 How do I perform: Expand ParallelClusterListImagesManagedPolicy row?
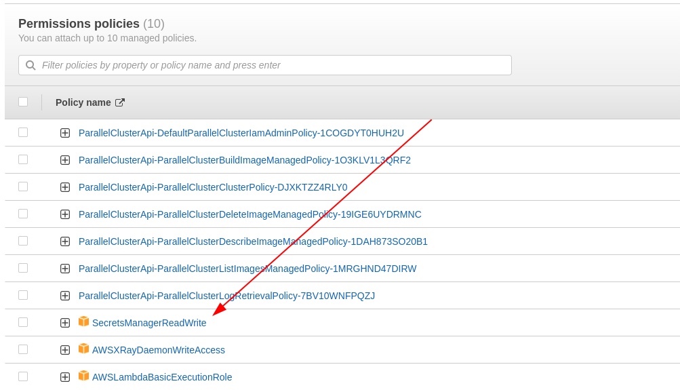tap(65, 269)
